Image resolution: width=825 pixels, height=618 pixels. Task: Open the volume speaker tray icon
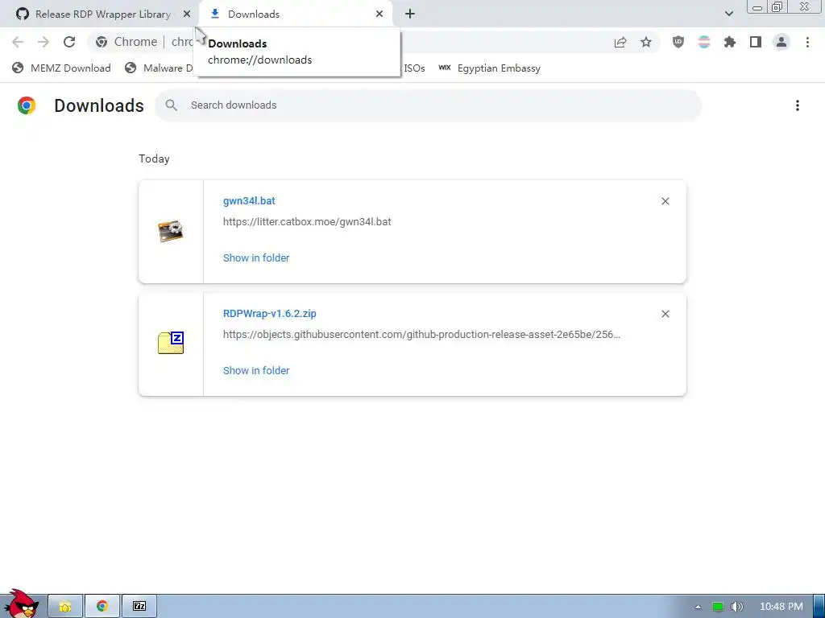click(x=737, y=607)
